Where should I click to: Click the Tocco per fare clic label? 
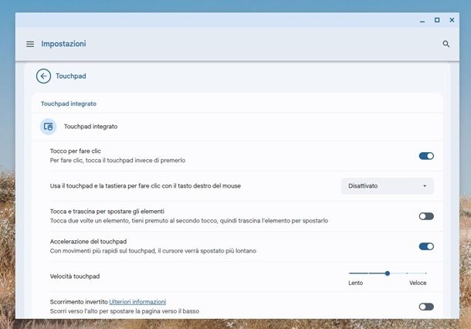tap(76, 151)
